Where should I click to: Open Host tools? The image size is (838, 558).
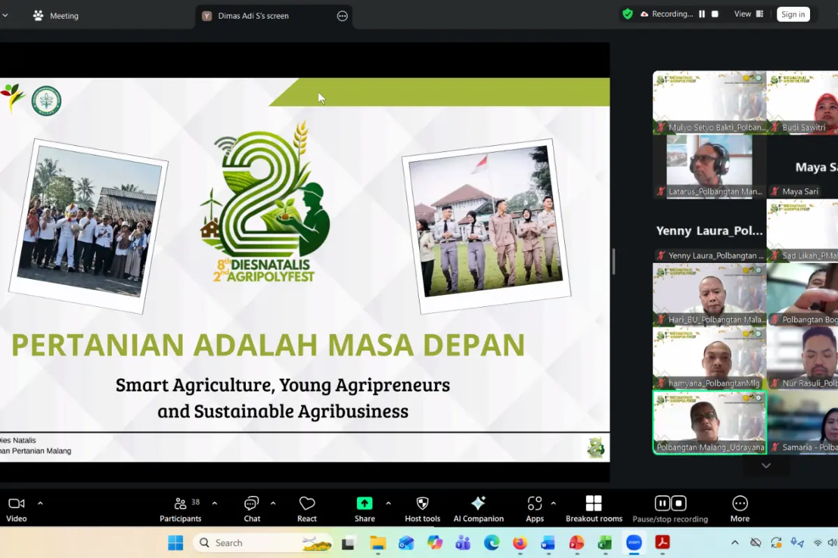[422, 508]
